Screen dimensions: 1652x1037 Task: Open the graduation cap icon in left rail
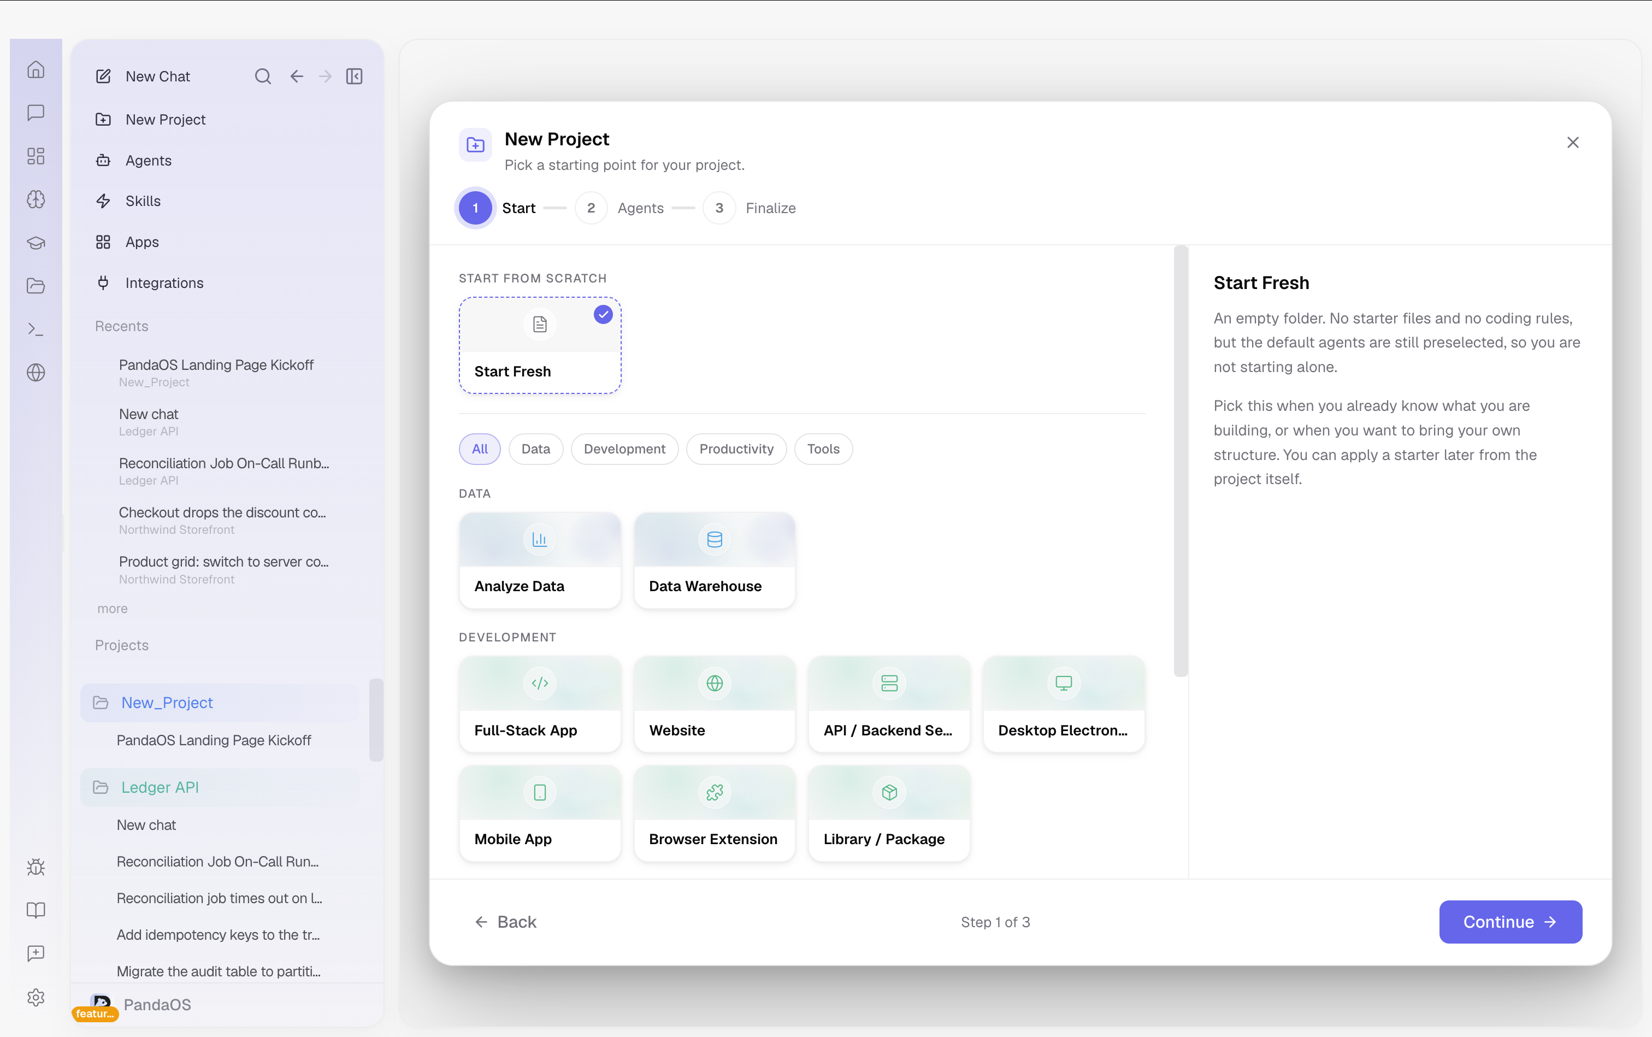[36, 243]
